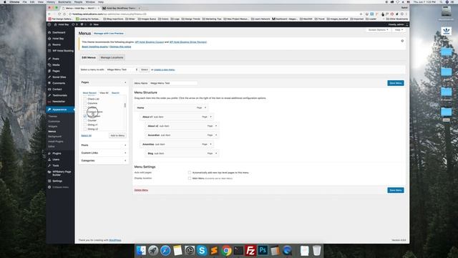Switch to the Manage Locations tab
The image size is (458, 258).
[112, 57]
